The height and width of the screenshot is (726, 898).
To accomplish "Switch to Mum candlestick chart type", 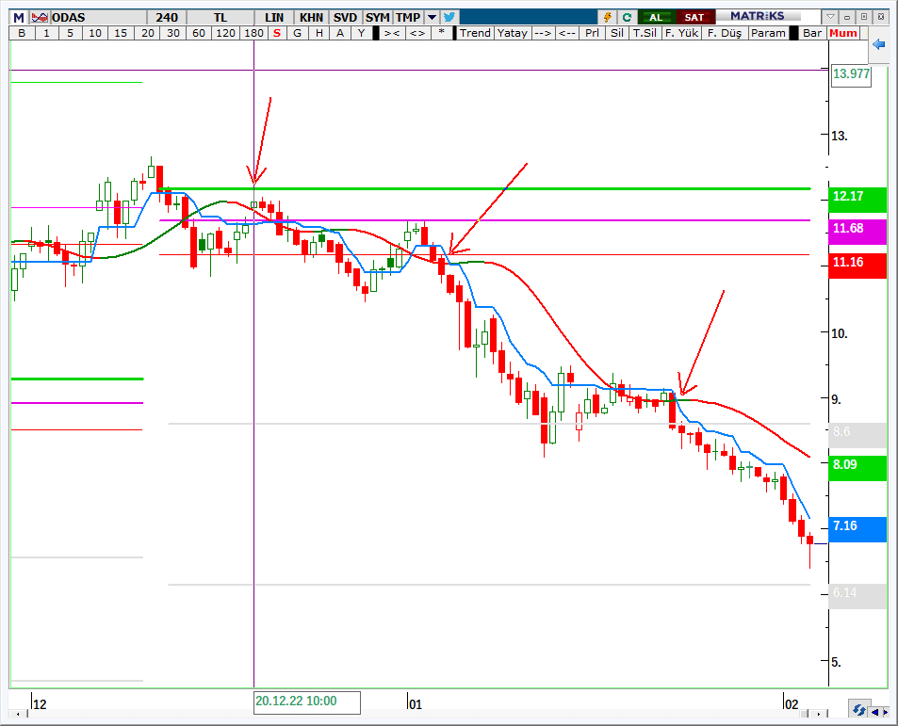I will [x=843, y=33].
